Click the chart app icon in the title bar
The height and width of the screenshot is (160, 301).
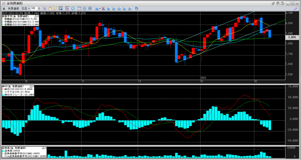[4, 3]
